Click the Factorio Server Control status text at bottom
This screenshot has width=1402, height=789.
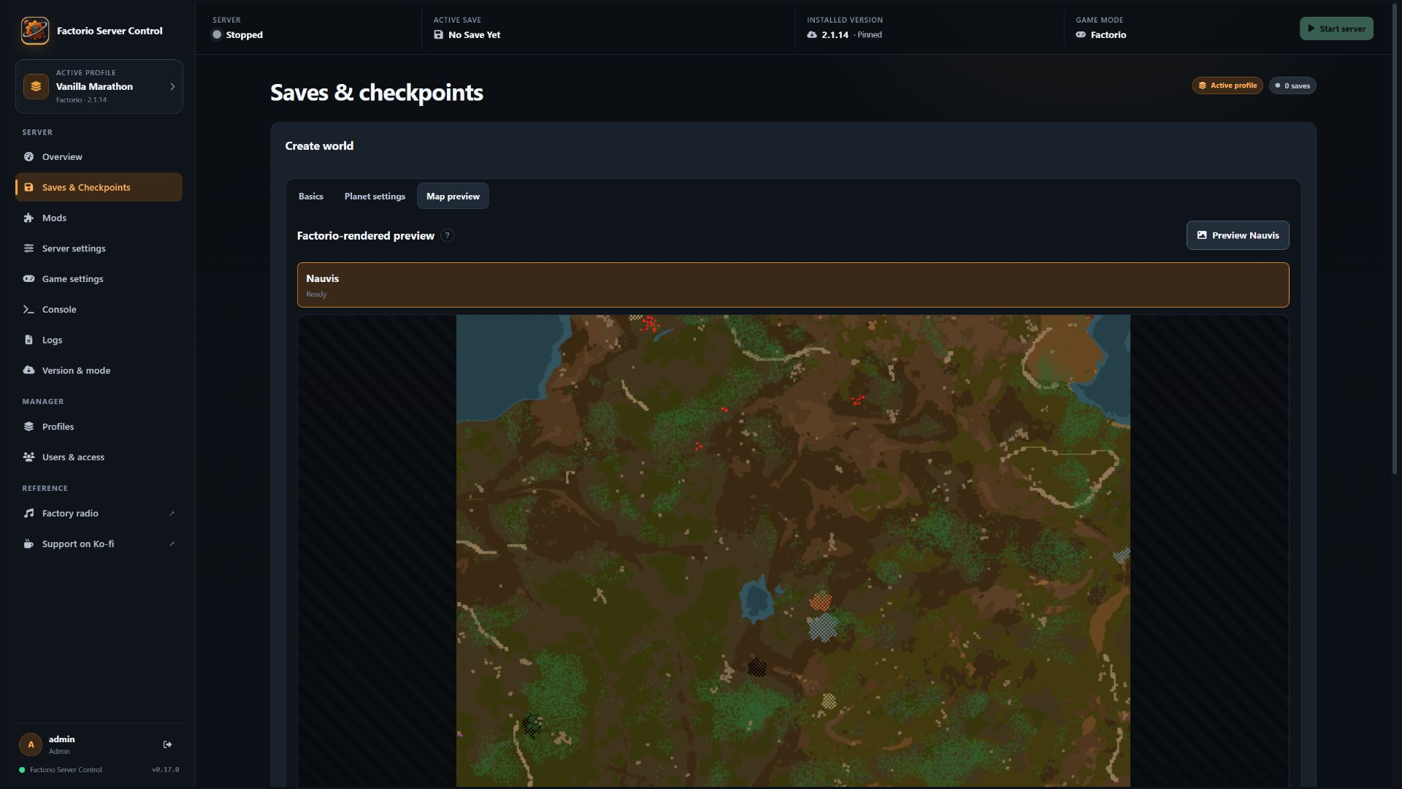click(66, 770)
